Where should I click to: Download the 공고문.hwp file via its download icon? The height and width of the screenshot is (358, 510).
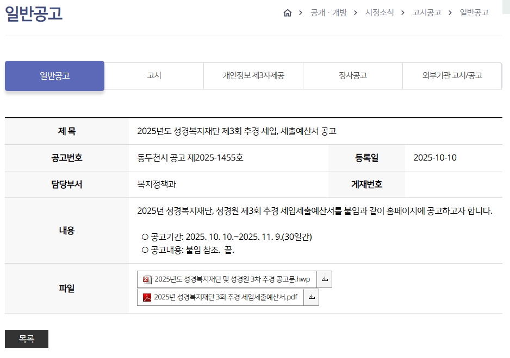click(325, 279)
